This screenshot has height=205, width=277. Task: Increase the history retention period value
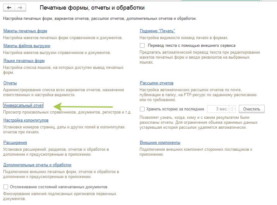coord(232,108)
